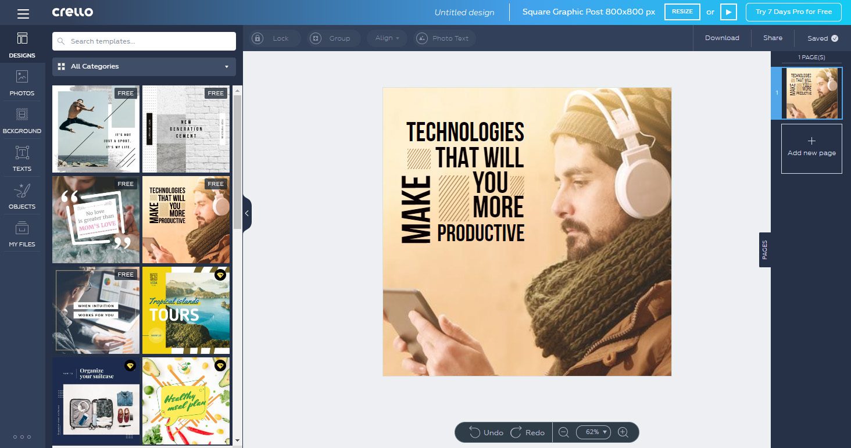Open the Objects panel

[22, 195]
